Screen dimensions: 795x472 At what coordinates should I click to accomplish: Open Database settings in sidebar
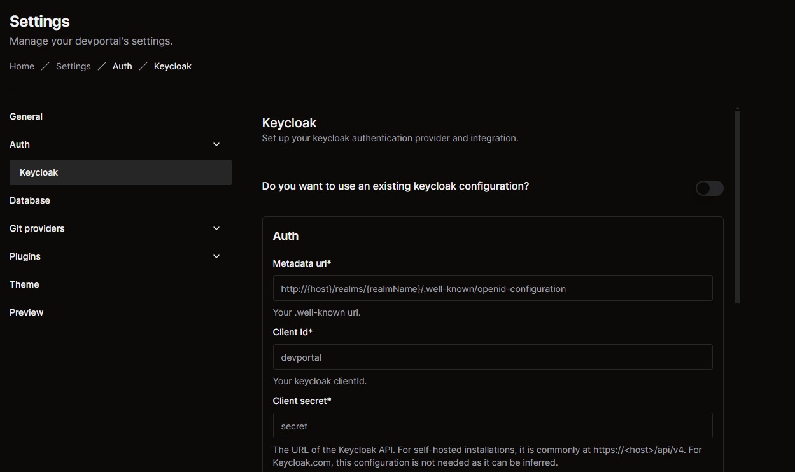30,200
